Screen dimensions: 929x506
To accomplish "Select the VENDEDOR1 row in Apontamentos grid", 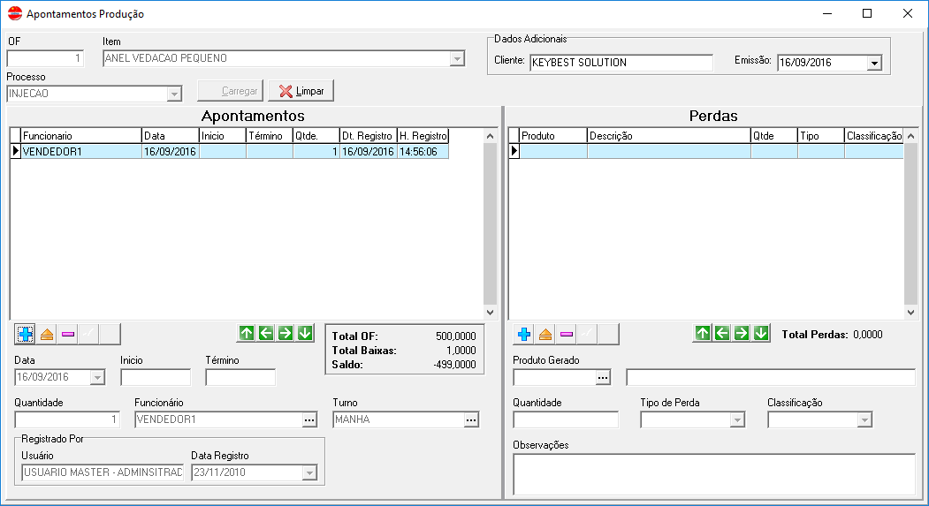I will click(x=81, y=152).
